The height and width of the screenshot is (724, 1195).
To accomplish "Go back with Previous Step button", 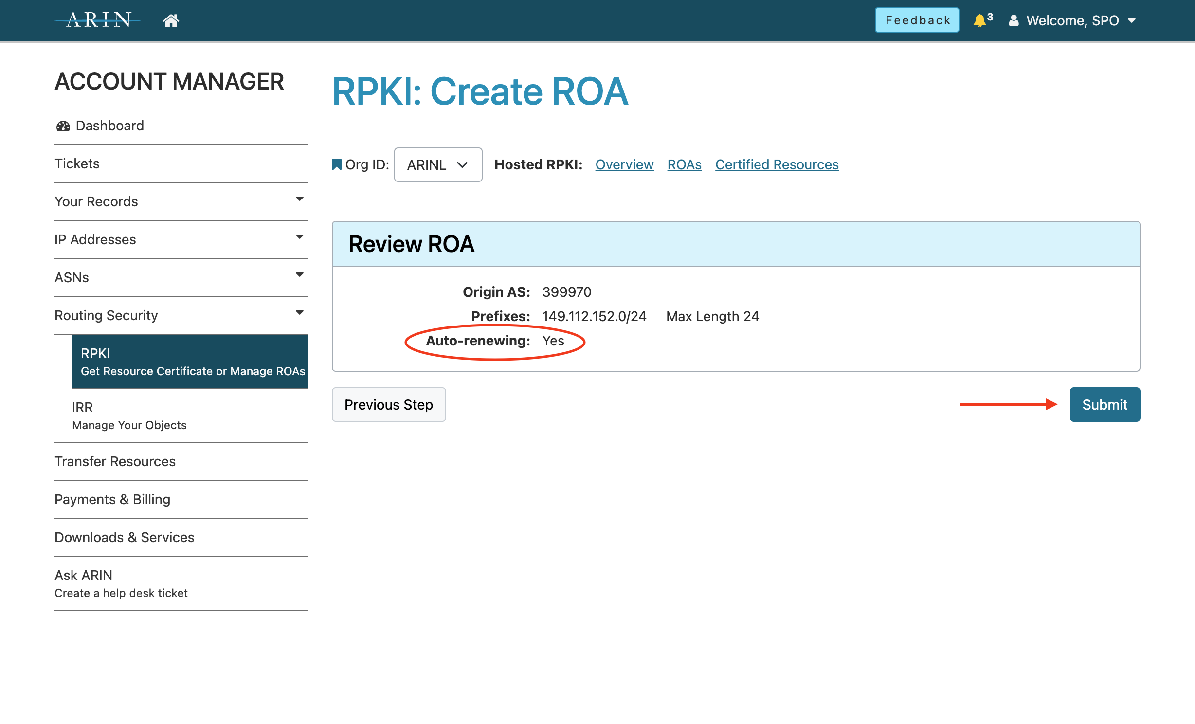I will tap(388, 404).
